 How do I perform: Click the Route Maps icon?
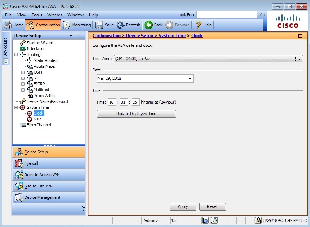pyautogui.click(x=30, y=66)
